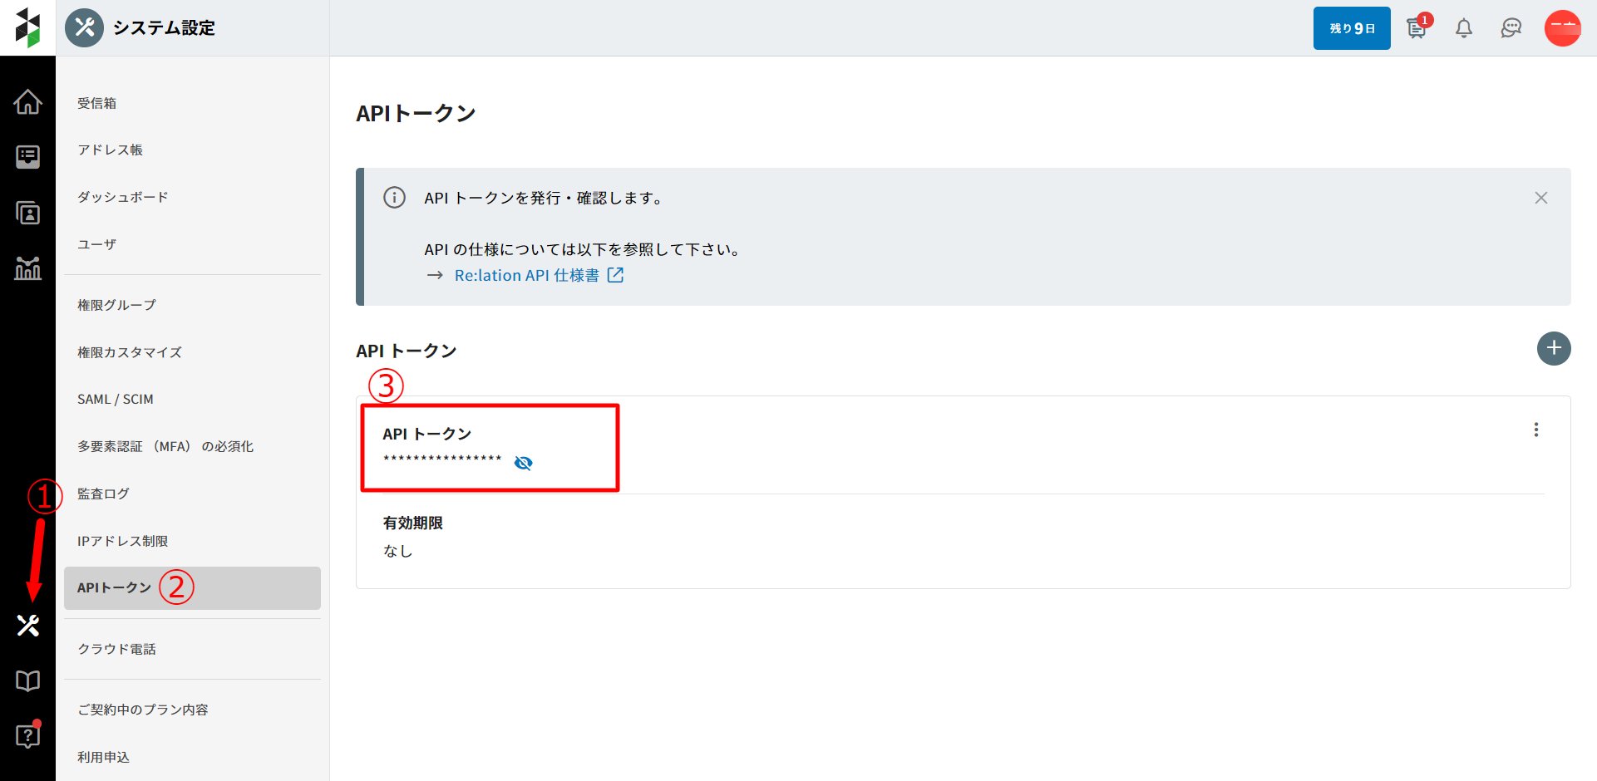Open IPアドレス制限 settings

pos(192,541)
